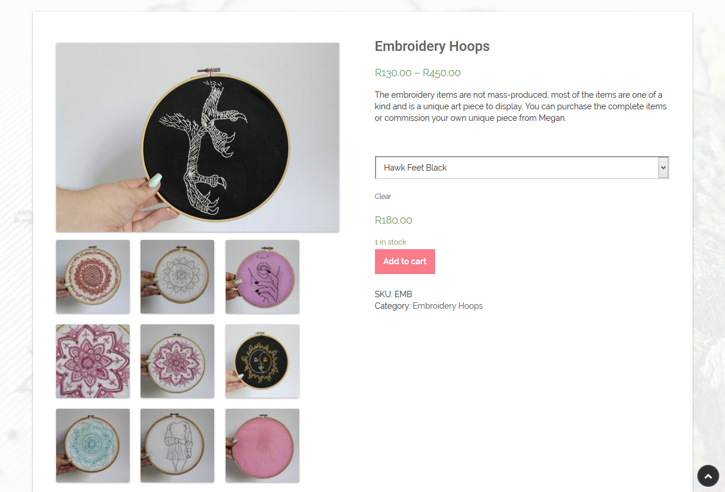The width and height of the screenshot is (725, 492).
Task: Click the Clear variation link
Action: 383,197
